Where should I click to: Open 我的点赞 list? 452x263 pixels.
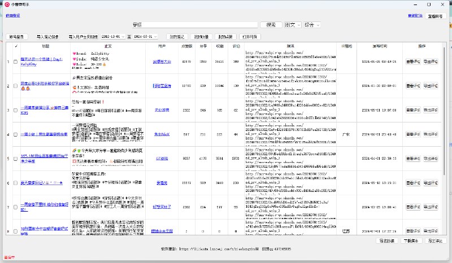(x=225, y=37)
